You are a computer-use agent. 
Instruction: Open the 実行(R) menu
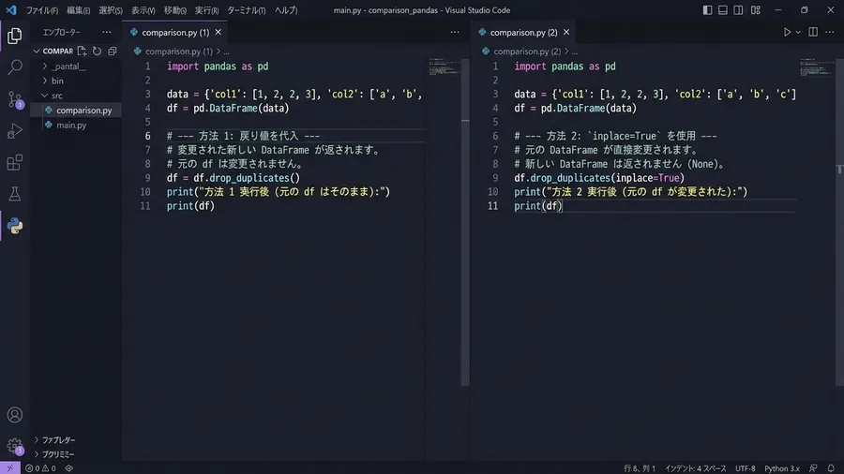point(206,10)
